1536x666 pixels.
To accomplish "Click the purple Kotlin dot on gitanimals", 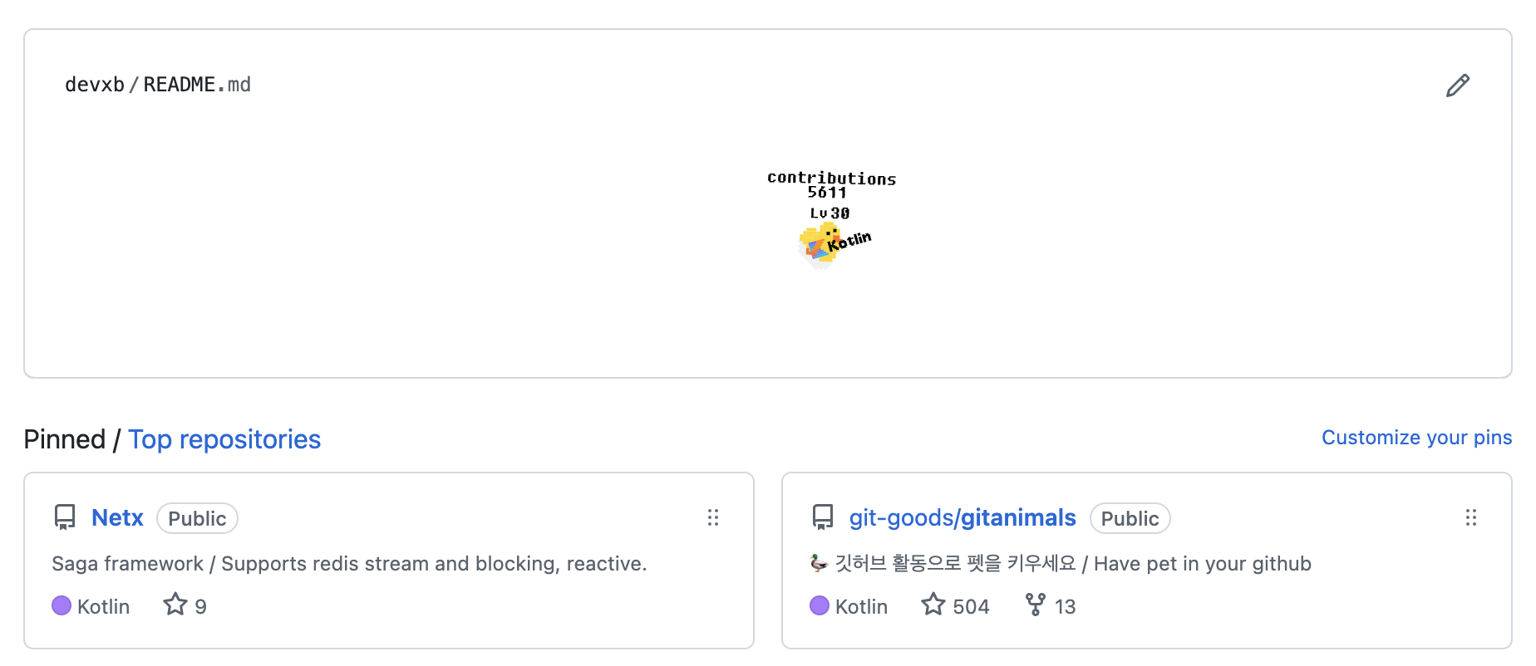I will pyautogui.click(x=820, y=605).
